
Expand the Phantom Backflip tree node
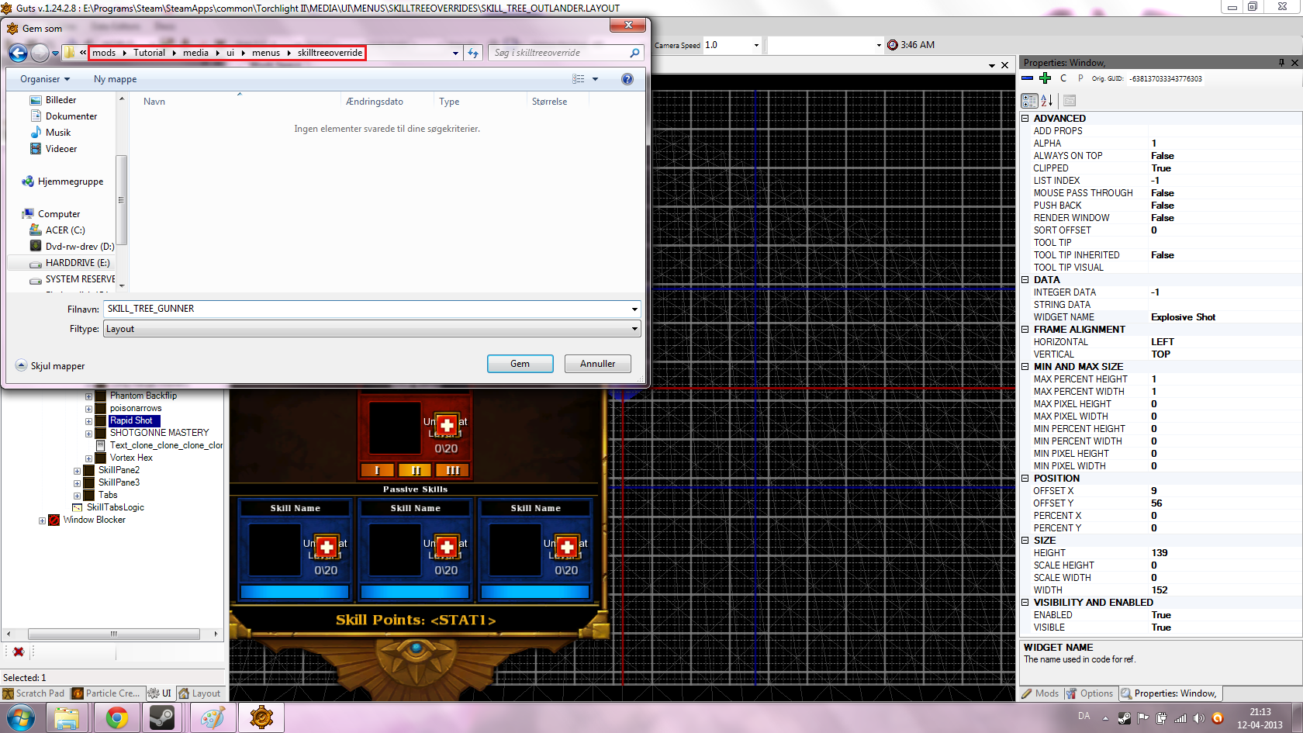click(x=88, y=396)
